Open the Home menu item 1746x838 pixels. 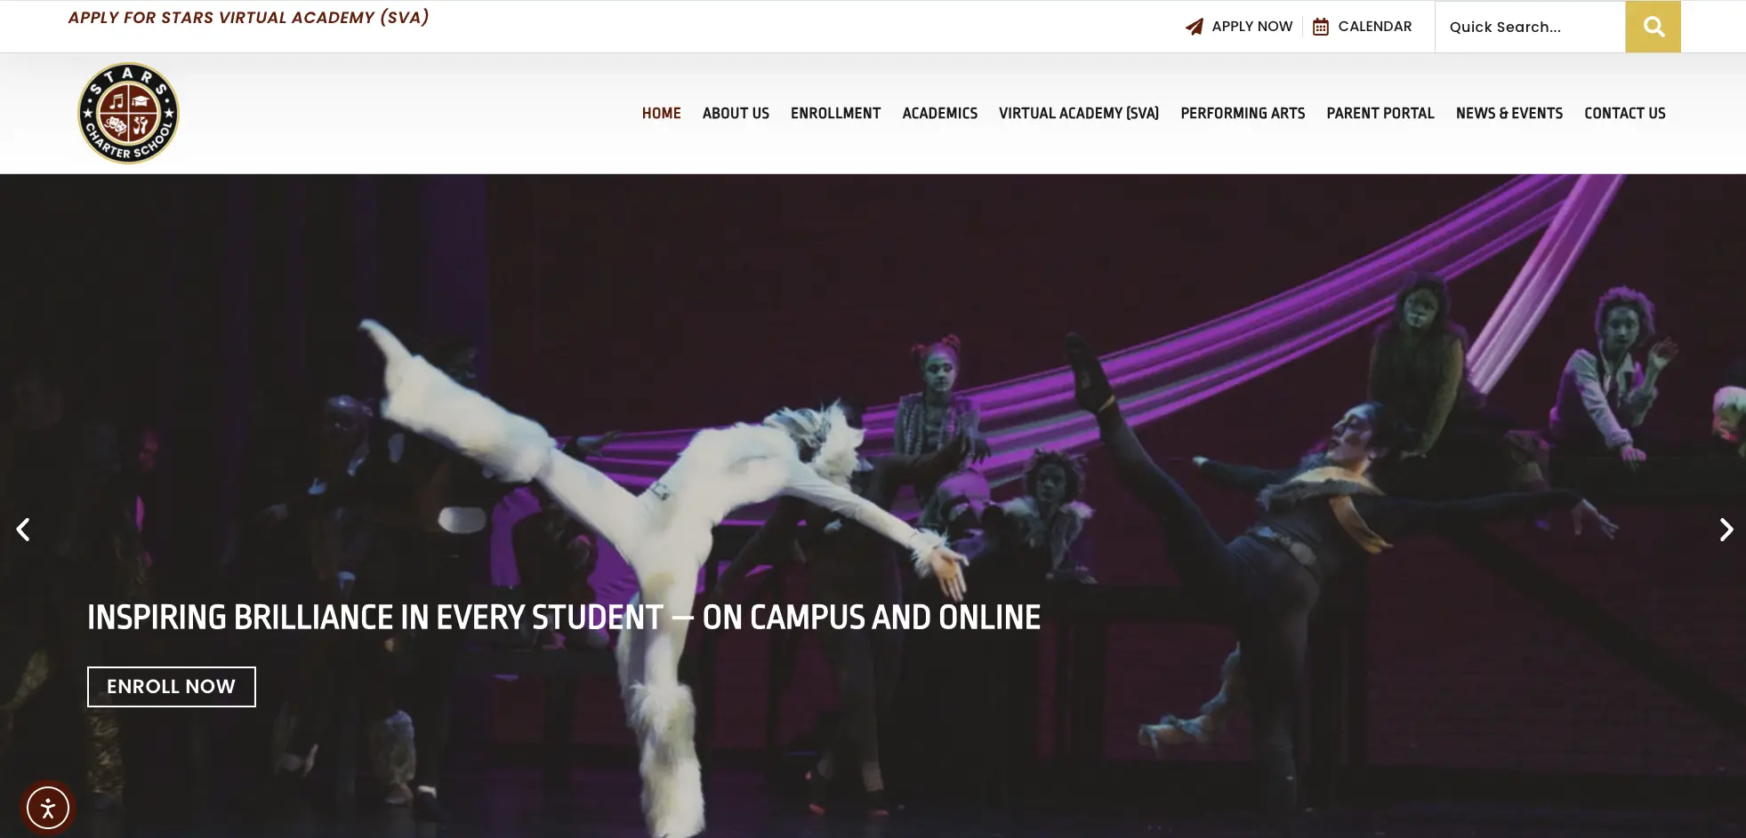(x=661, y=113)
